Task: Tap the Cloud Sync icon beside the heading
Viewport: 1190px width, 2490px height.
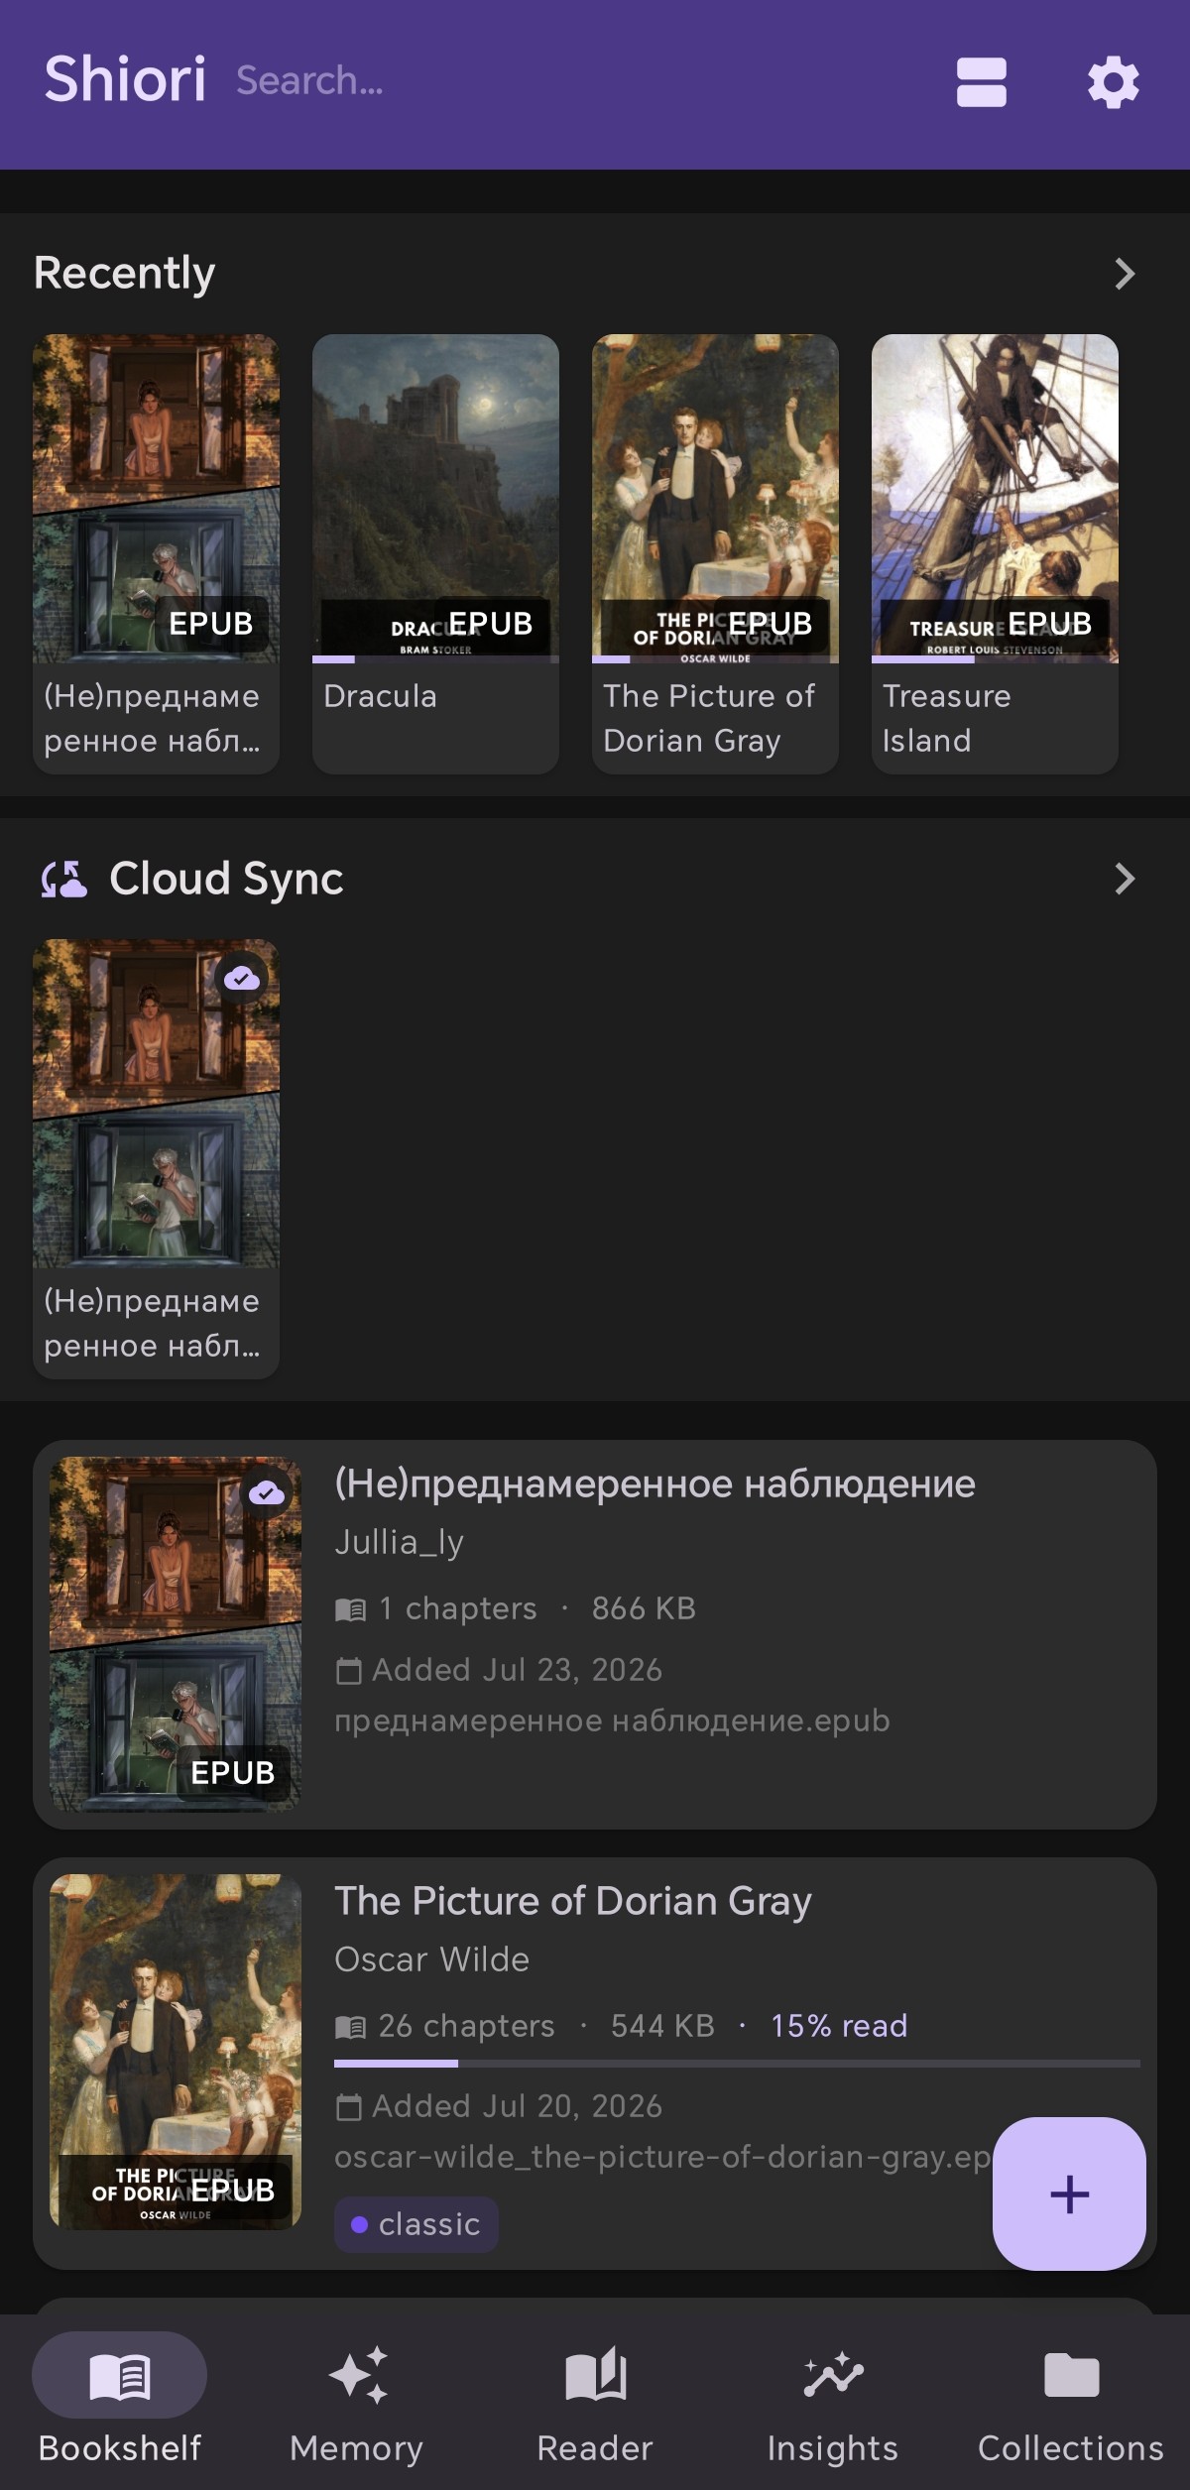Action: tap(63, 879)
